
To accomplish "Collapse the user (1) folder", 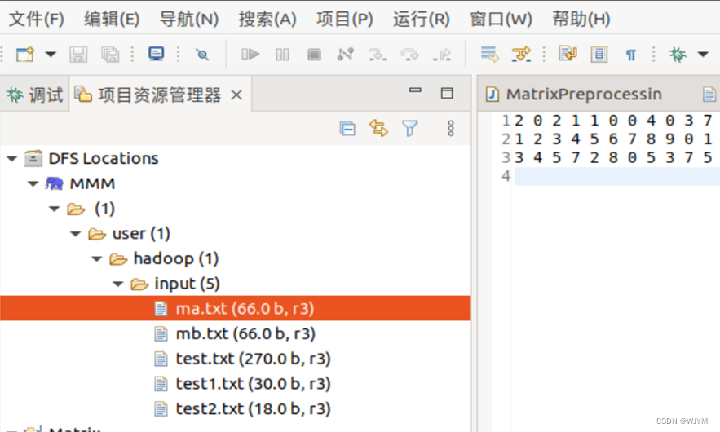I will [75, 234].
